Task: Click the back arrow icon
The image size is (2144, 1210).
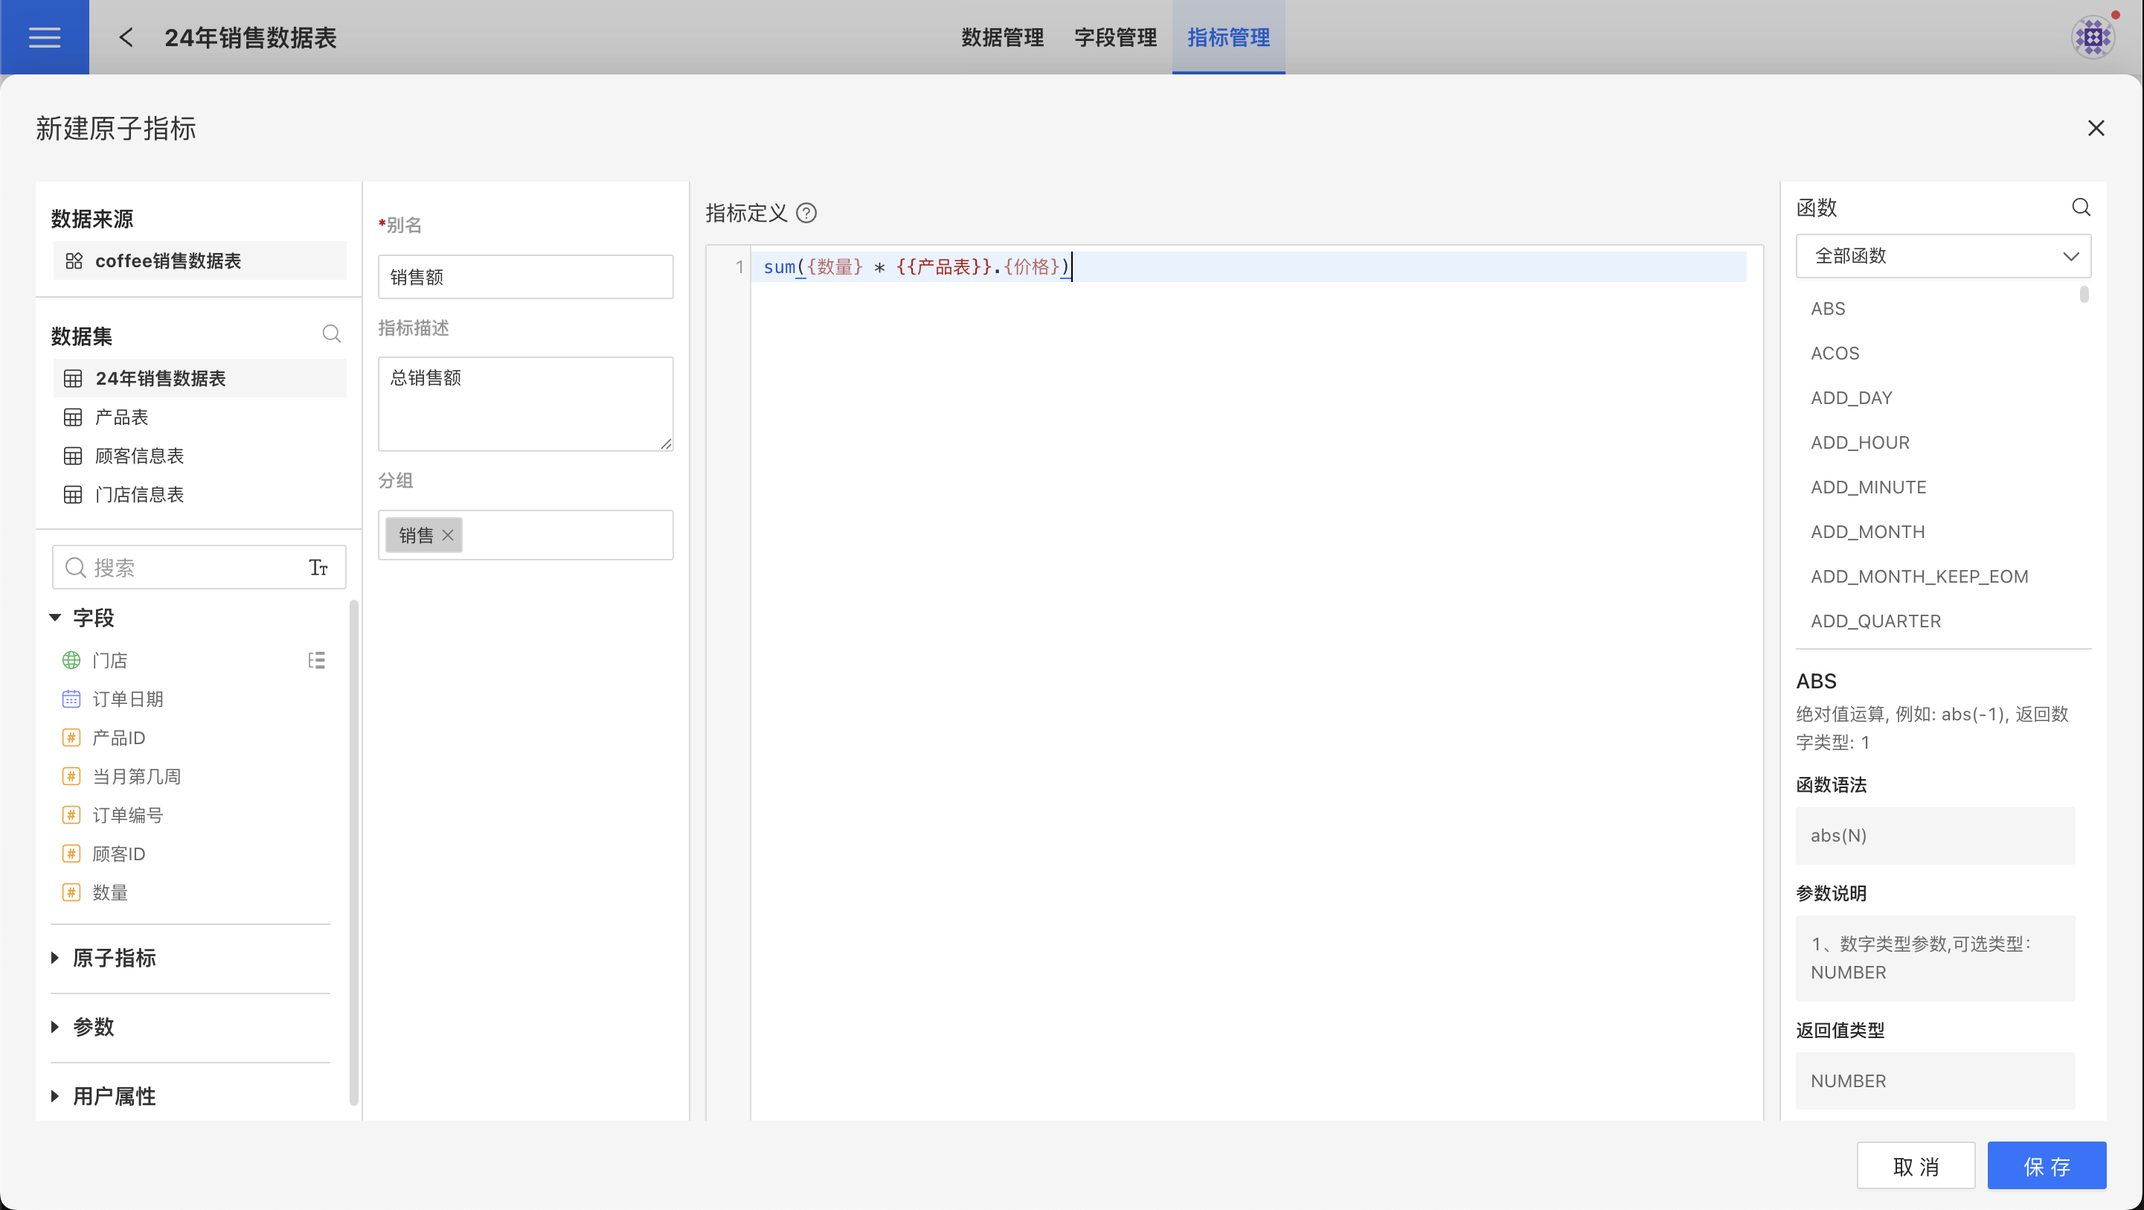Action: point(126,36)
